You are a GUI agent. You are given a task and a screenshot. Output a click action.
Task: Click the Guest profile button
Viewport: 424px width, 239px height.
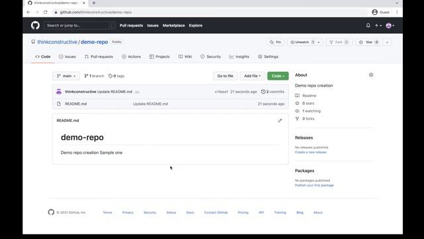point(381,12)
